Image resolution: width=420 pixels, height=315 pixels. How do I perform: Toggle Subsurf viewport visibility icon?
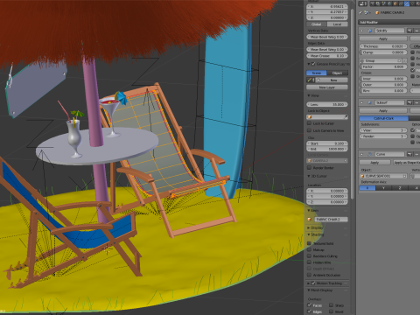(x=416, y=102)
